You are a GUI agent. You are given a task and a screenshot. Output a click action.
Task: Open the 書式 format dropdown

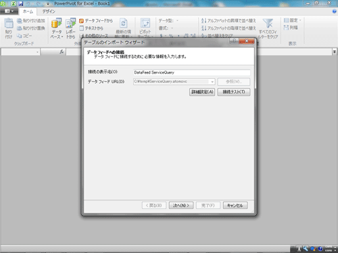tap(172, 28)
